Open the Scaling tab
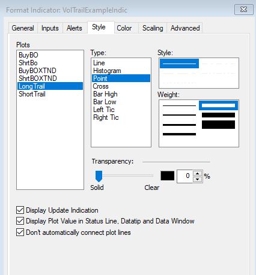Image resolution: width=256 pixels, height=275 pixels. (153, 28)
